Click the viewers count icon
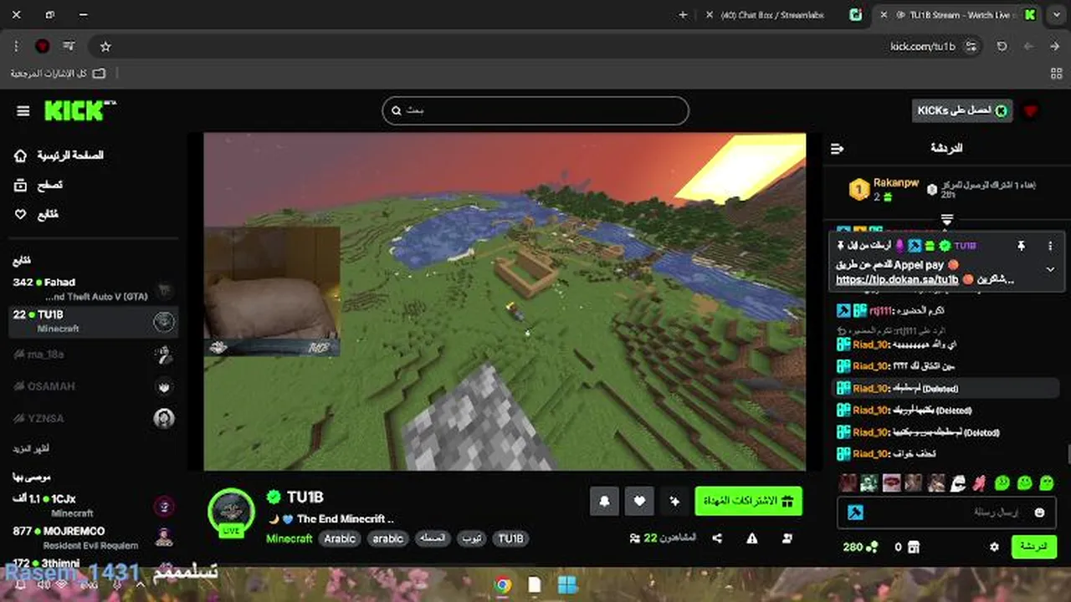Viewport: 1071px width, 602px height. [635, 538]
